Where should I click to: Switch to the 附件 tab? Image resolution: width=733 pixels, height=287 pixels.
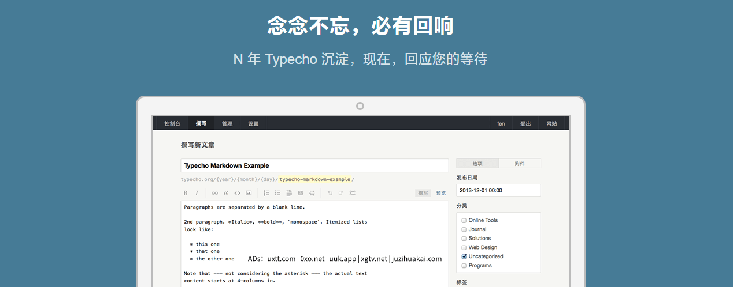520,164
